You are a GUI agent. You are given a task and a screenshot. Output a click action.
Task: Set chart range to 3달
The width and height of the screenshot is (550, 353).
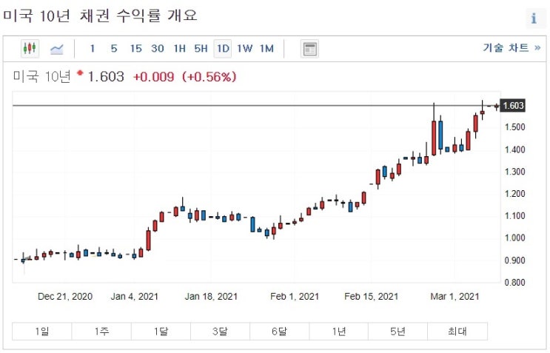(220, 332)
